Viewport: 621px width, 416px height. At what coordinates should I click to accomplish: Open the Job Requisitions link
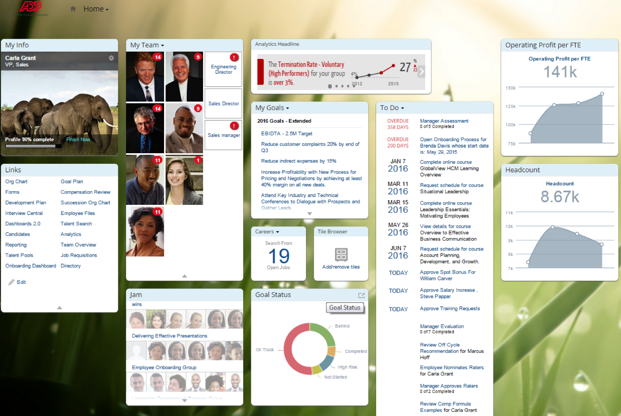tap(79, 256)
